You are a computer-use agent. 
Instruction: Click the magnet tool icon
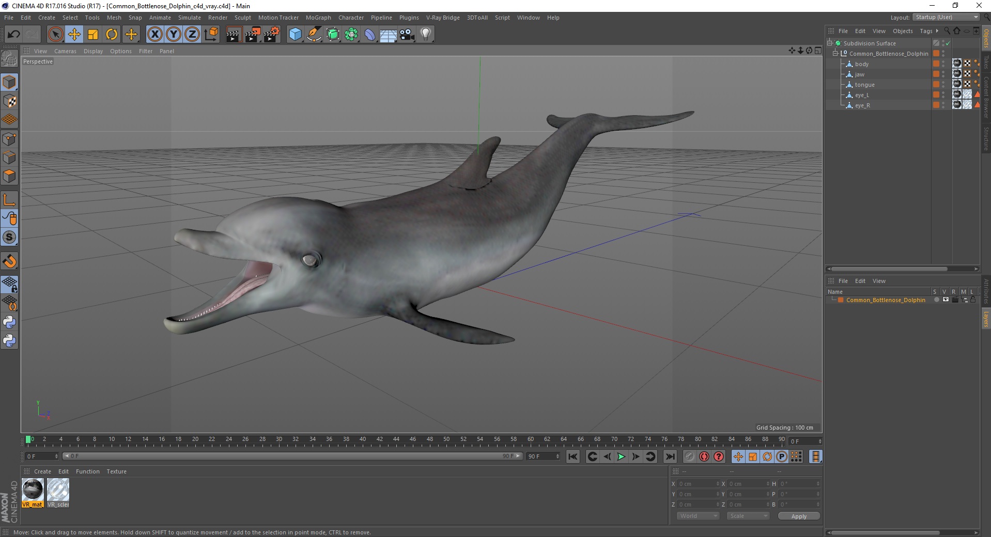tap(9, 261)
